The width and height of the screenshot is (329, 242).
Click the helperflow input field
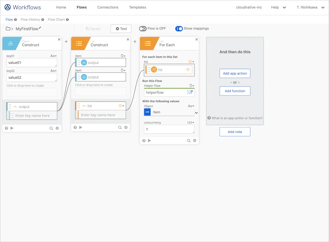click(166, 92)
